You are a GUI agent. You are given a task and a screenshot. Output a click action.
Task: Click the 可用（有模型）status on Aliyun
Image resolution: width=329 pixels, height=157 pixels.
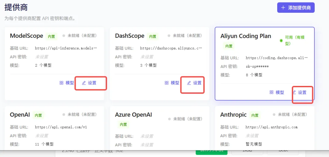[x=292, y=41]
